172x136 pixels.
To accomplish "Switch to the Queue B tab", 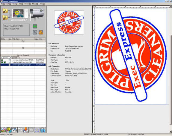I will [x=14, y=58].
